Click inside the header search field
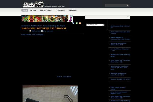 116,5
